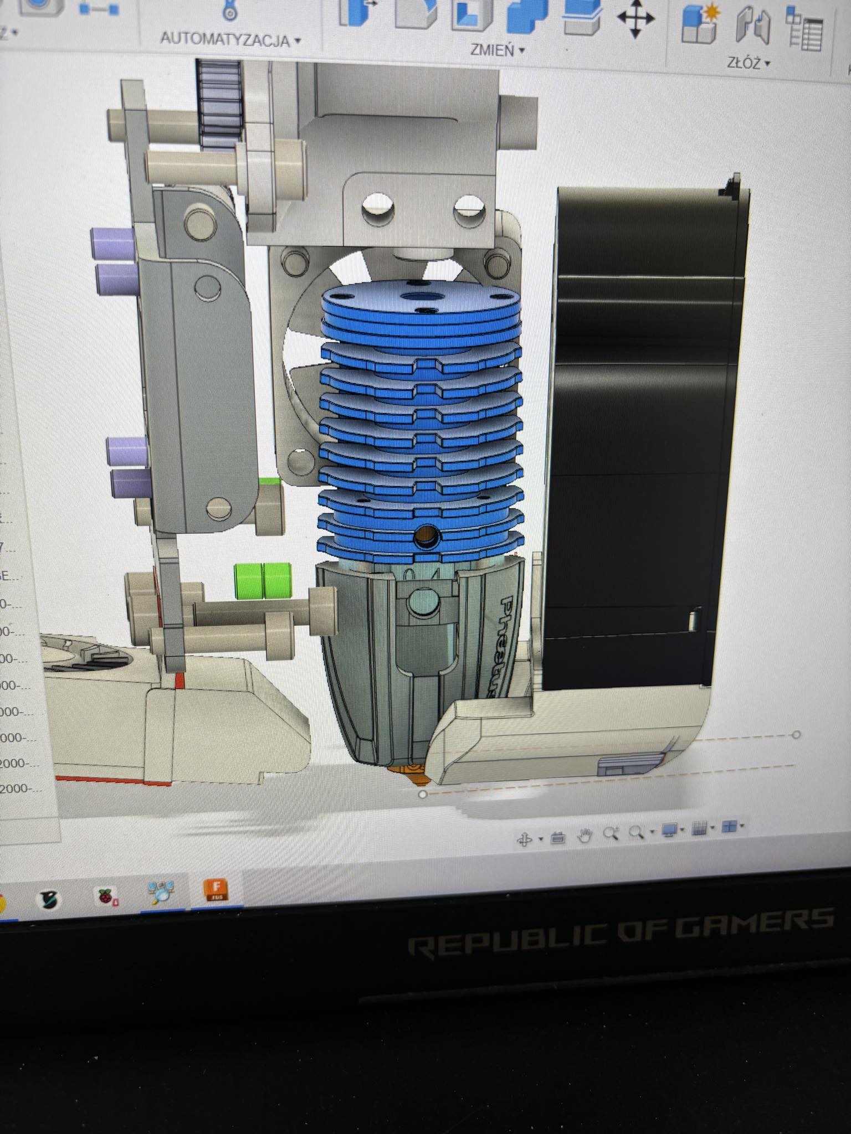Image resolution: width=851 pixels, height=1134 pixels.
Task: Click the two-node line tool icon
Action: click(x=99, y=9)
